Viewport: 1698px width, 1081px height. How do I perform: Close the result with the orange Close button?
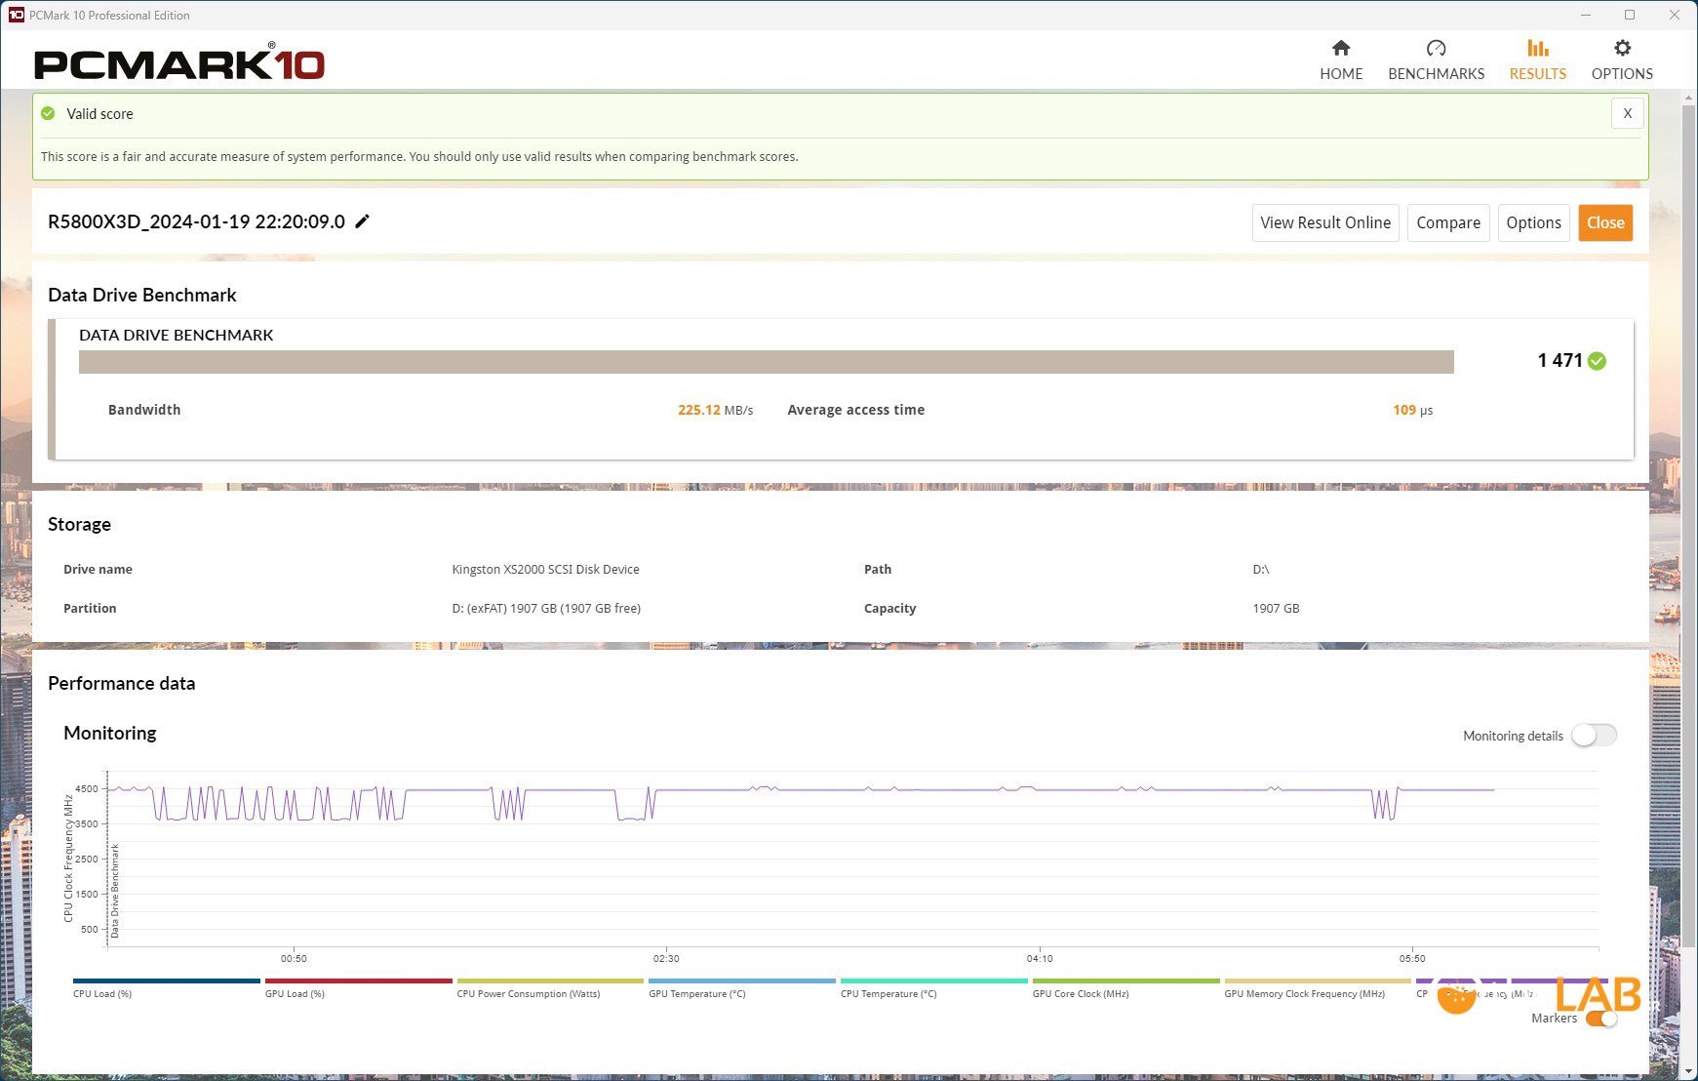(x=1605, y=222)
